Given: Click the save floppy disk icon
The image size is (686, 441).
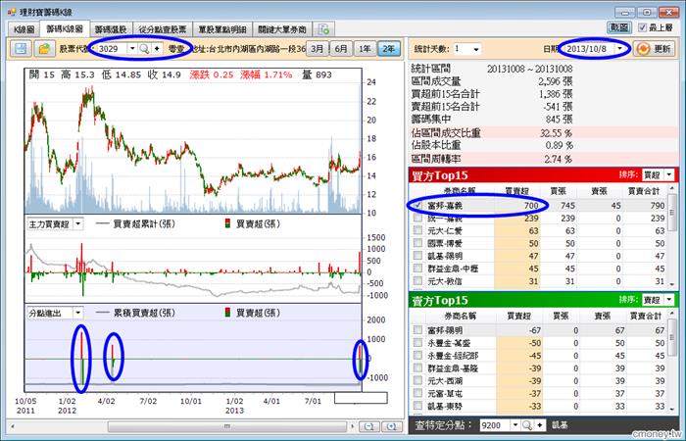Looking at the screenshot, I should pyautogui.click(x=21, y=49).
